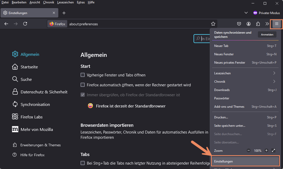Viewport: 283px width, 169px height.
Task: Select Neues Fenster in the menu
Action: pyautogui.click(x=245, y=54)
